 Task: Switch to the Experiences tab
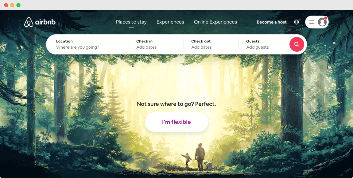pyautogui.click(x=170, y=22)
